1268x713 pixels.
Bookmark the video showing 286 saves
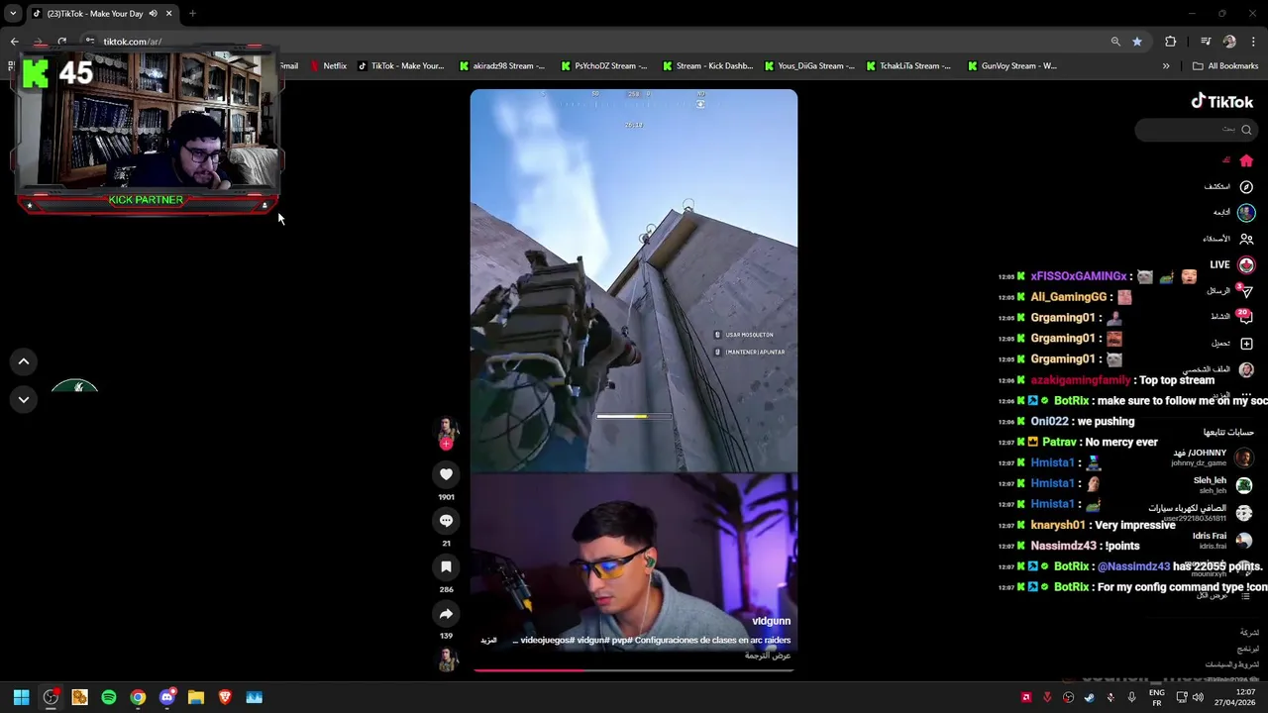coord(446,566)
